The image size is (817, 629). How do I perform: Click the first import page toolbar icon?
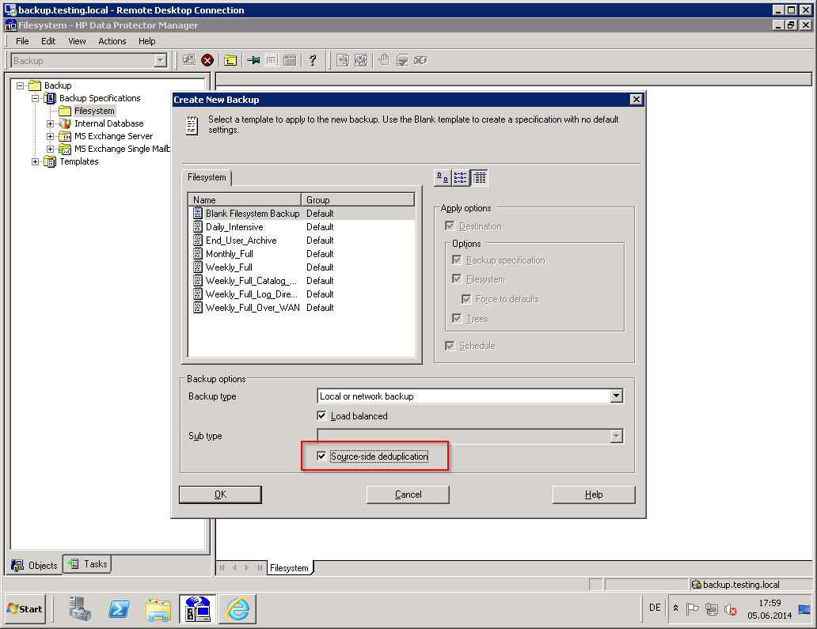pyautogui.click(x=343, y=60)
